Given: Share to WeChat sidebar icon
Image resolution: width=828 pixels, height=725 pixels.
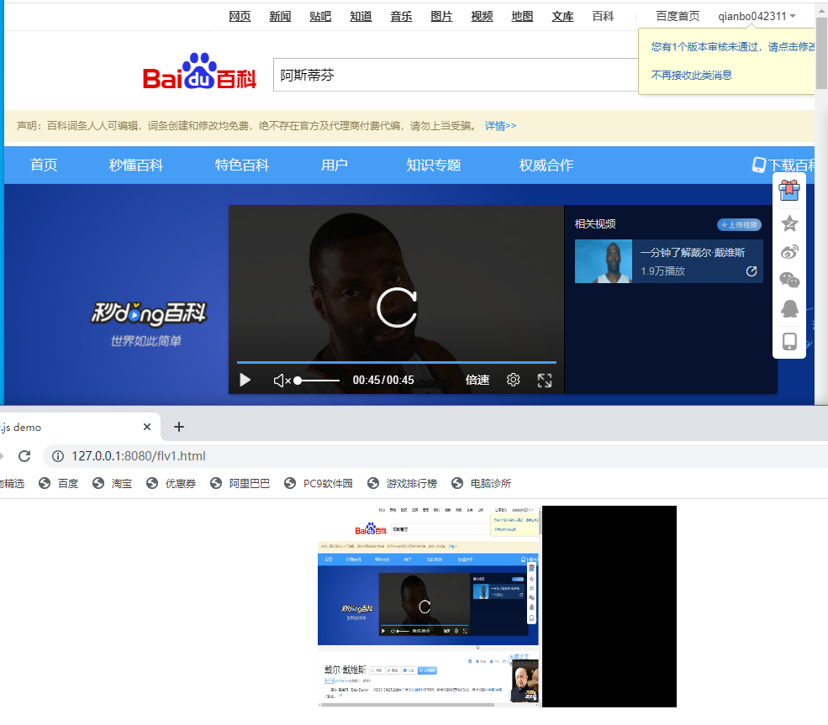Looking at the screenshot, I should (789, 281).
